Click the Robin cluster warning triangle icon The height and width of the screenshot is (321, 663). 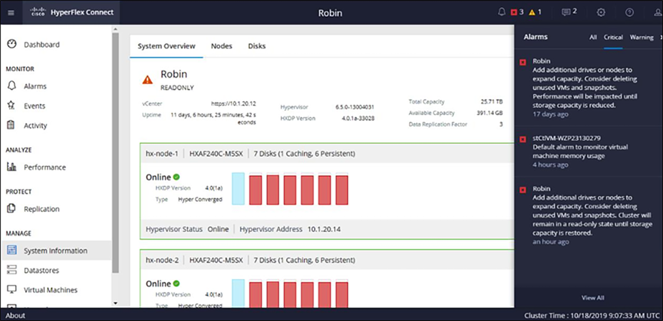[147, 79]
